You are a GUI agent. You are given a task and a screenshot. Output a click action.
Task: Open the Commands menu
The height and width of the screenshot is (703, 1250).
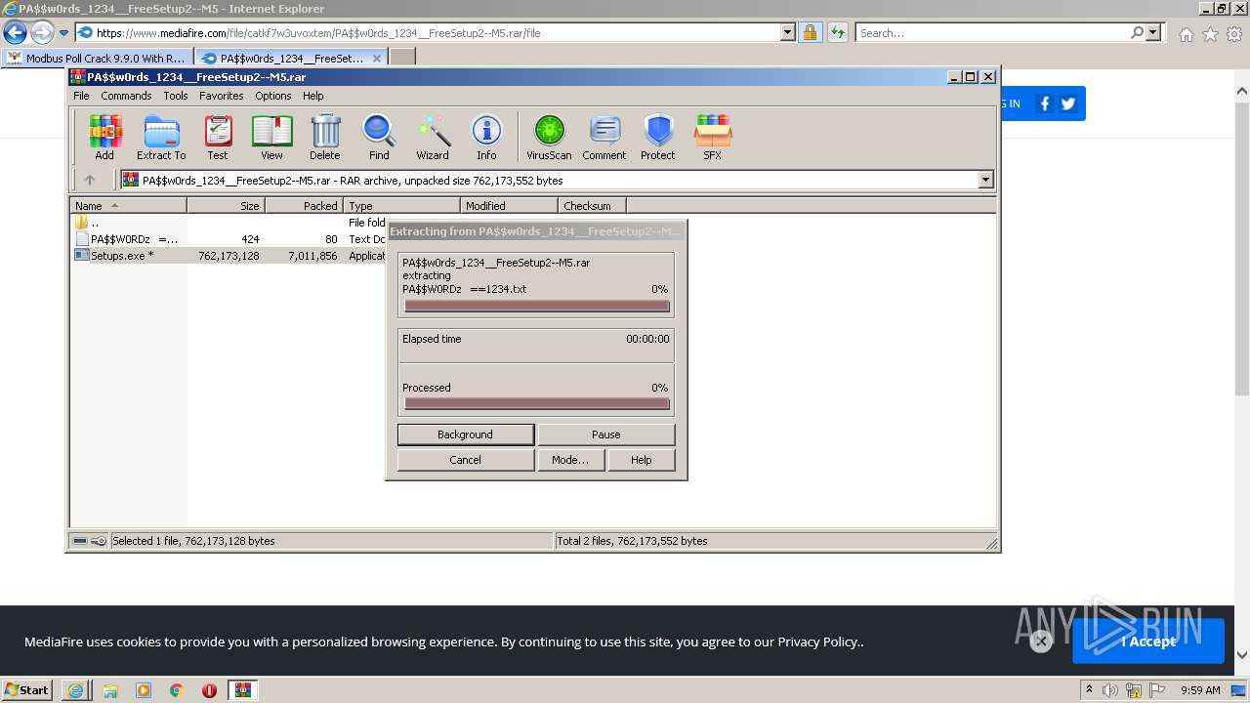click(x=126, y=96)
